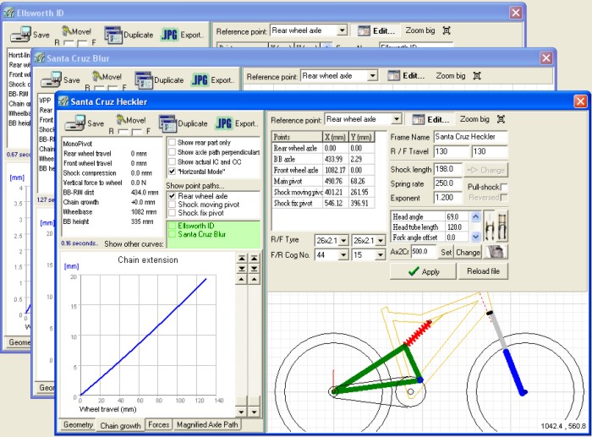592x437 pixels.
Task: Switch to the Forces tab
Action: (x=158, y=425)
